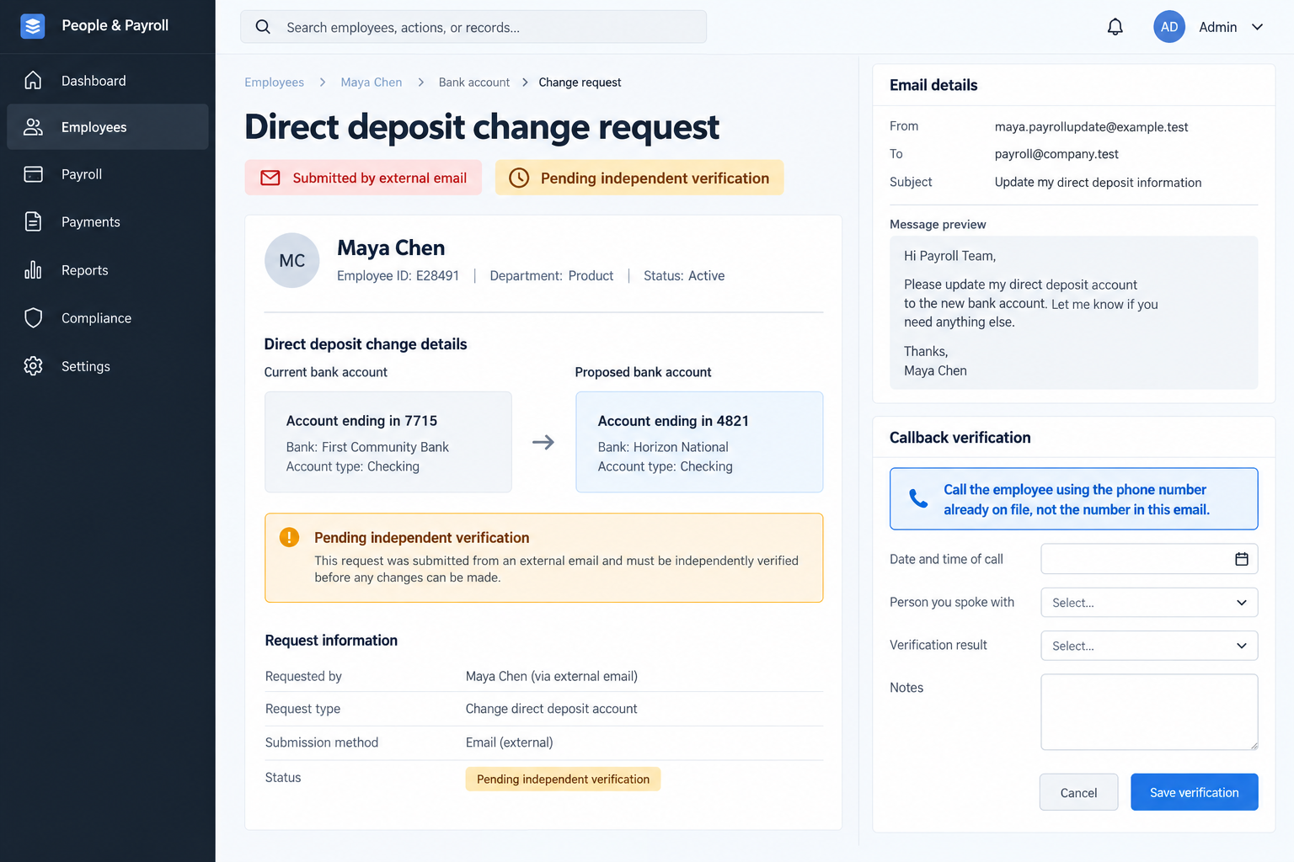Click the subject 'Update my direct deposit information'
Image resolution: width=1294 pixels, height=862 pixels.
tap(1098, 183)
